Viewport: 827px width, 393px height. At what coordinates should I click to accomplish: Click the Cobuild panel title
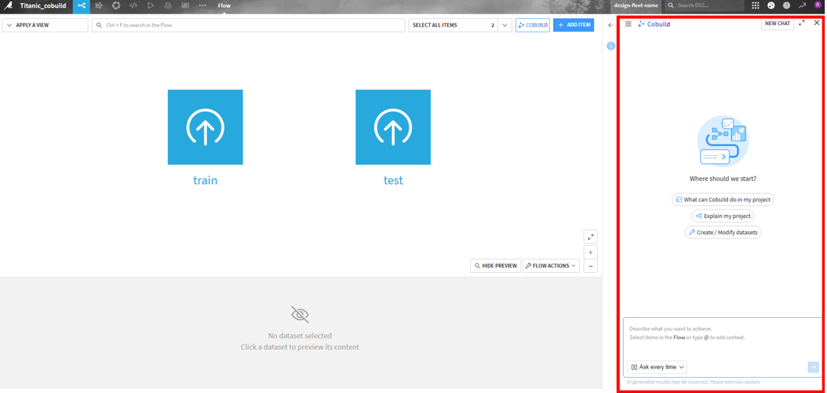click(659, 24)
